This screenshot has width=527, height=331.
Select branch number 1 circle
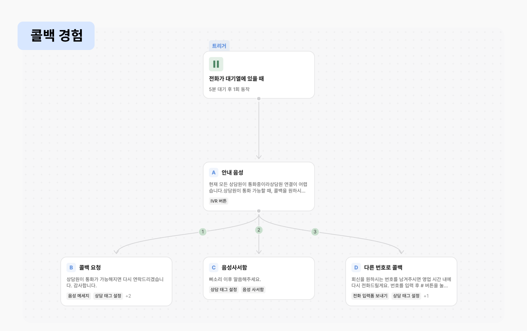(203, 232)
